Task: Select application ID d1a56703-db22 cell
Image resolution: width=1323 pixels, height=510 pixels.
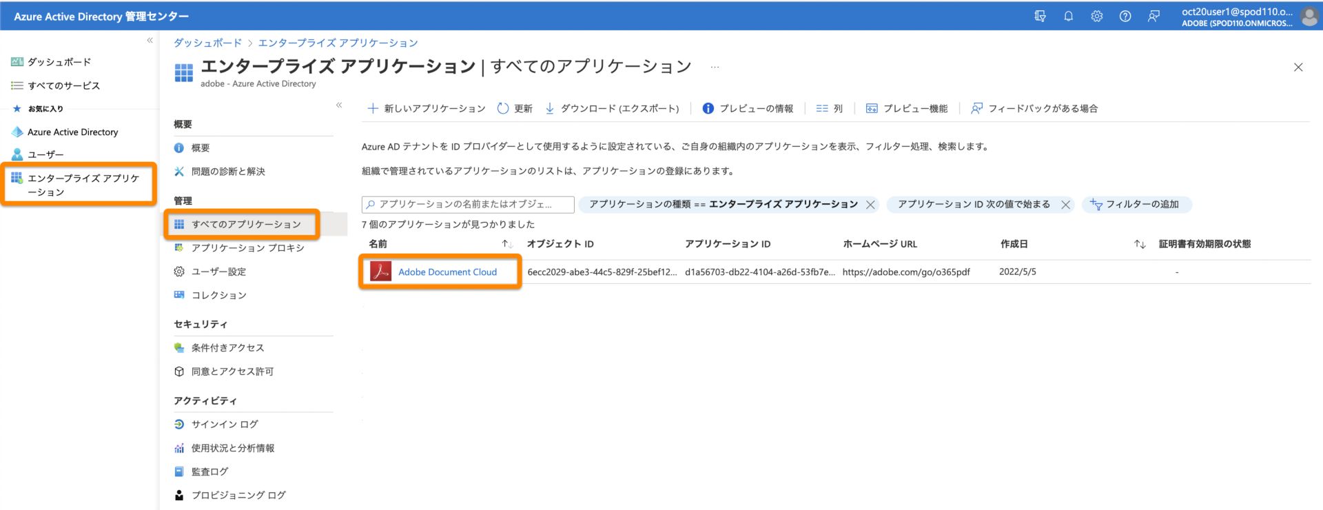Action: click(x=760, y=272)
